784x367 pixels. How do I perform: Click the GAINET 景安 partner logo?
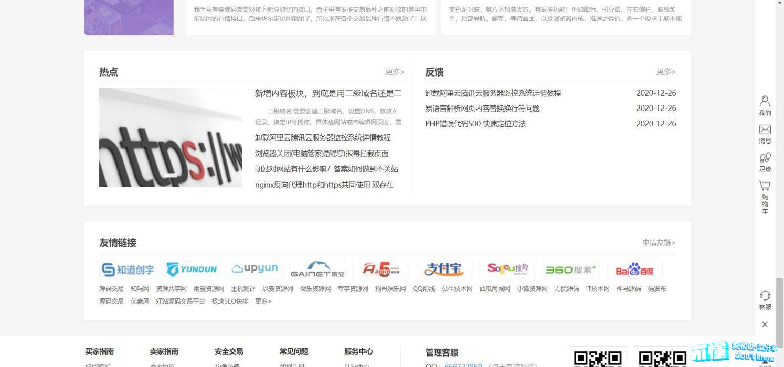coord(317,269)
